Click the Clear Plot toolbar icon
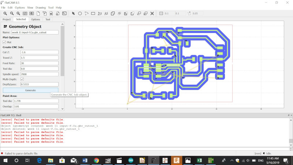The height and width of the screenshot is (165, 293). [25, 14]
